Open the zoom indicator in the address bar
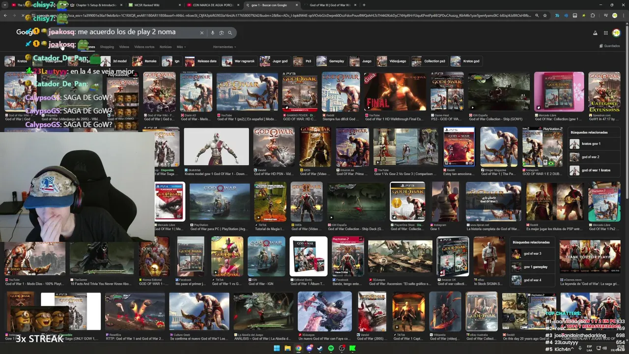Screen dimensions: 629x354 coord(537,15)
